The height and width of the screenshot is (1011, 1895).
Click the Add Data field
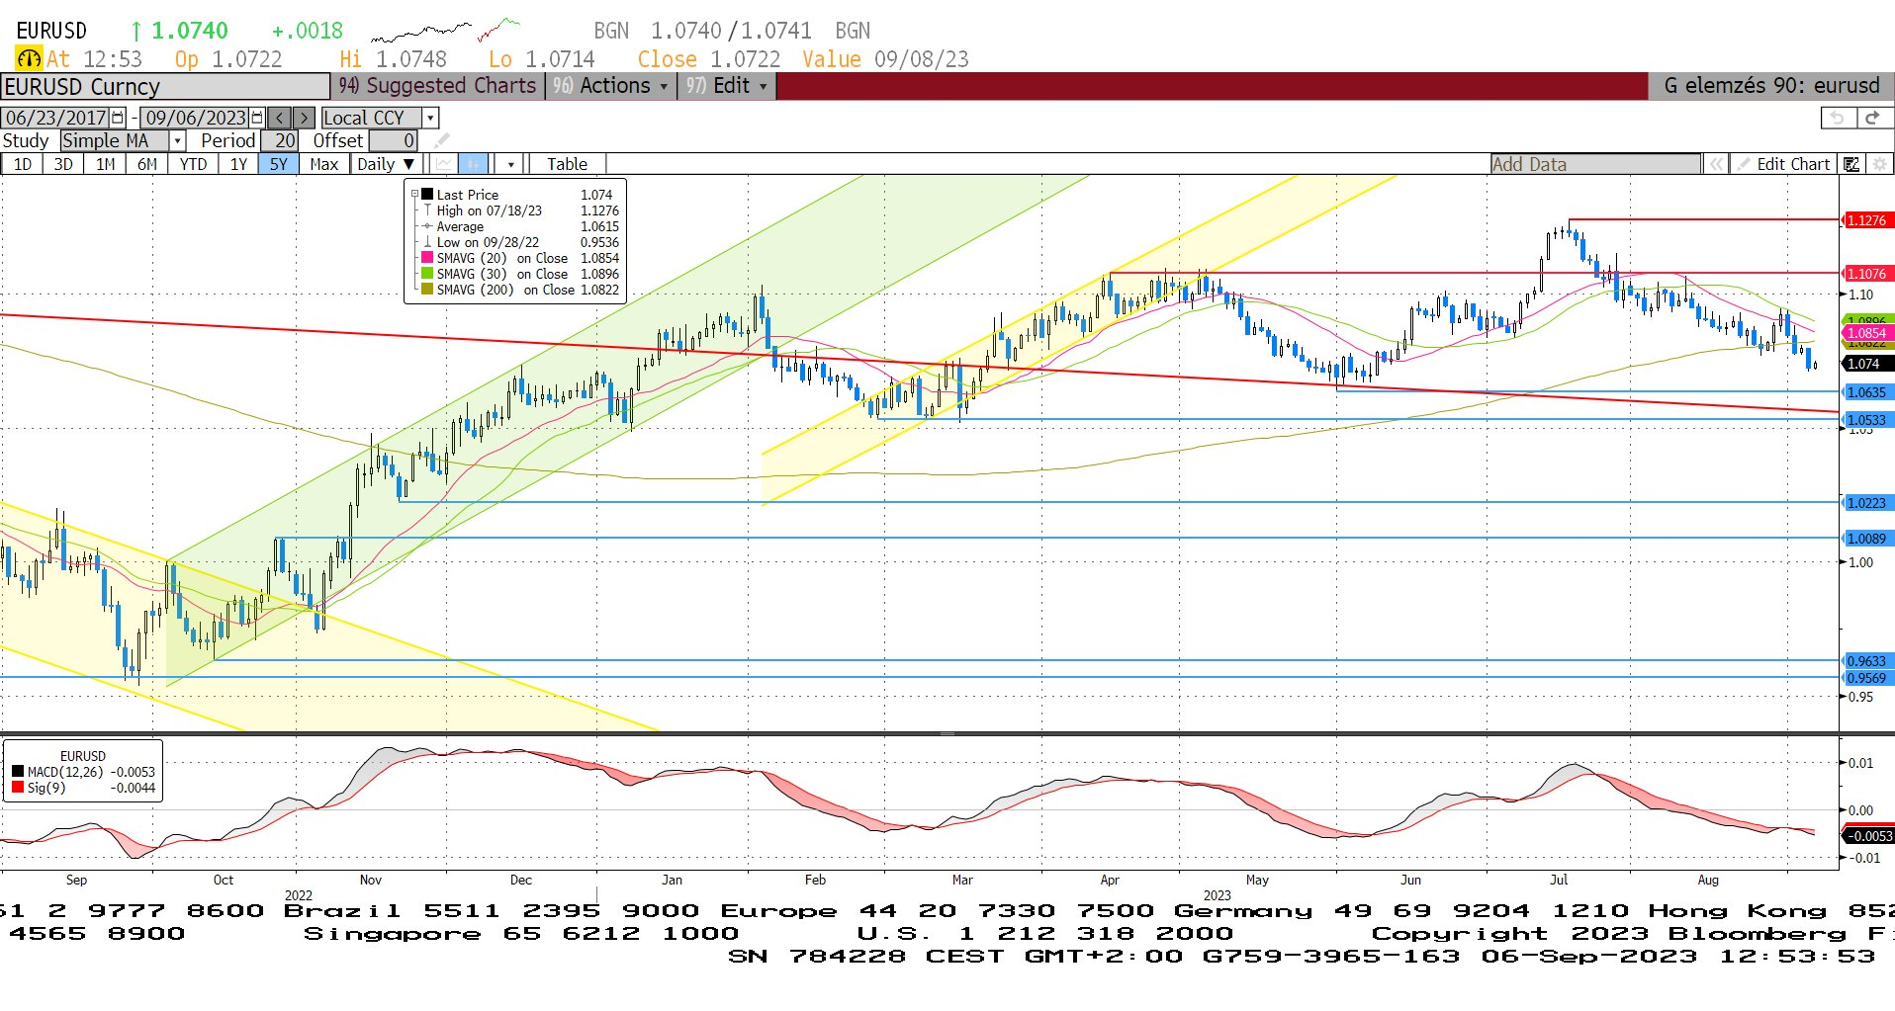[x=1595, y=164]
